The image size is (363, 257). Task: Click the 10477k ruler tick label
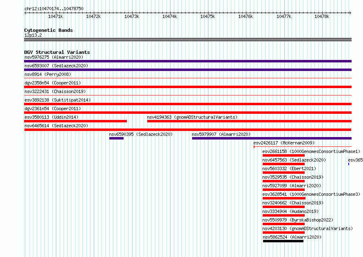(x=284, y=16)
